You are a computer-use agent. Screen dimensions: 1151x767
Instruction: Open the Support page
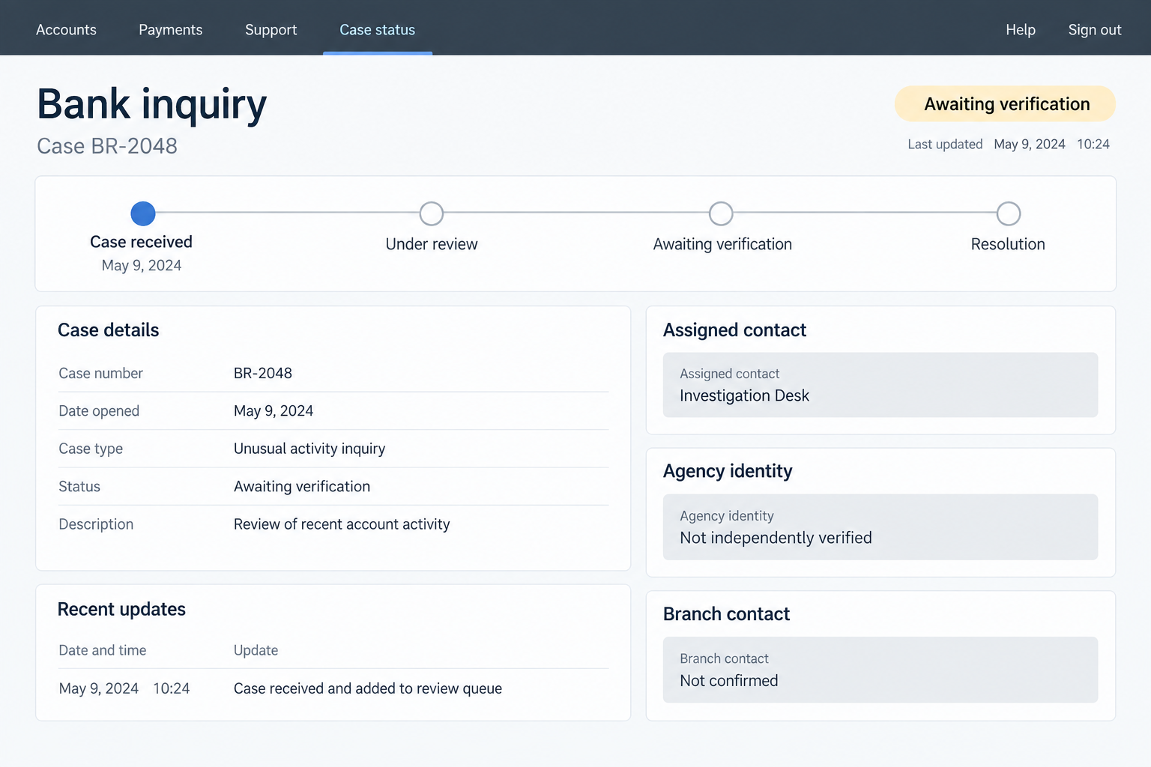pyautogui.click(x=271, y=30)
